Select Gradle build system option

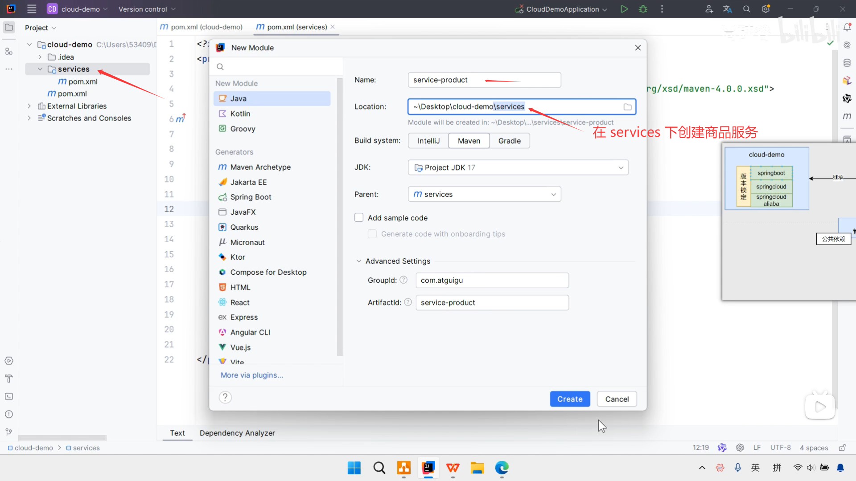coord(509,141)
